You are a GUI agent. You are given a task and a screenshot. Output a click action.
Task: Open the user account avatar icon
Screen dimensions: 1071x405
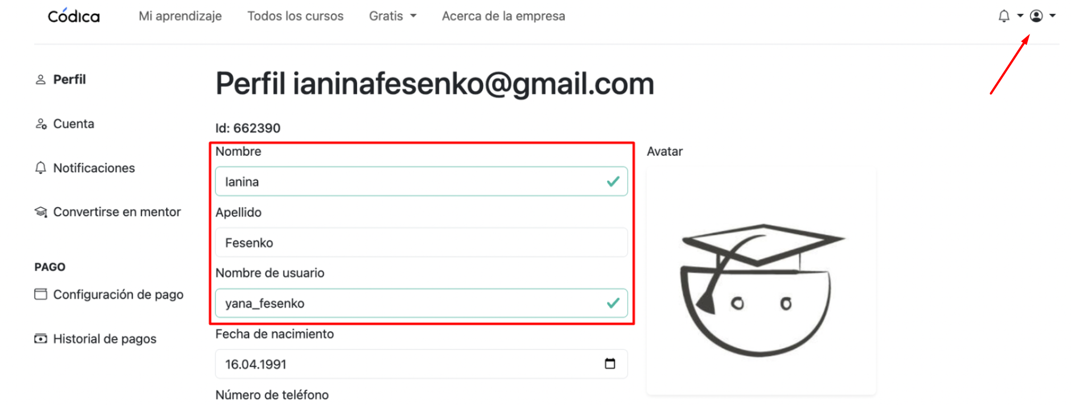coord(1036,16)
